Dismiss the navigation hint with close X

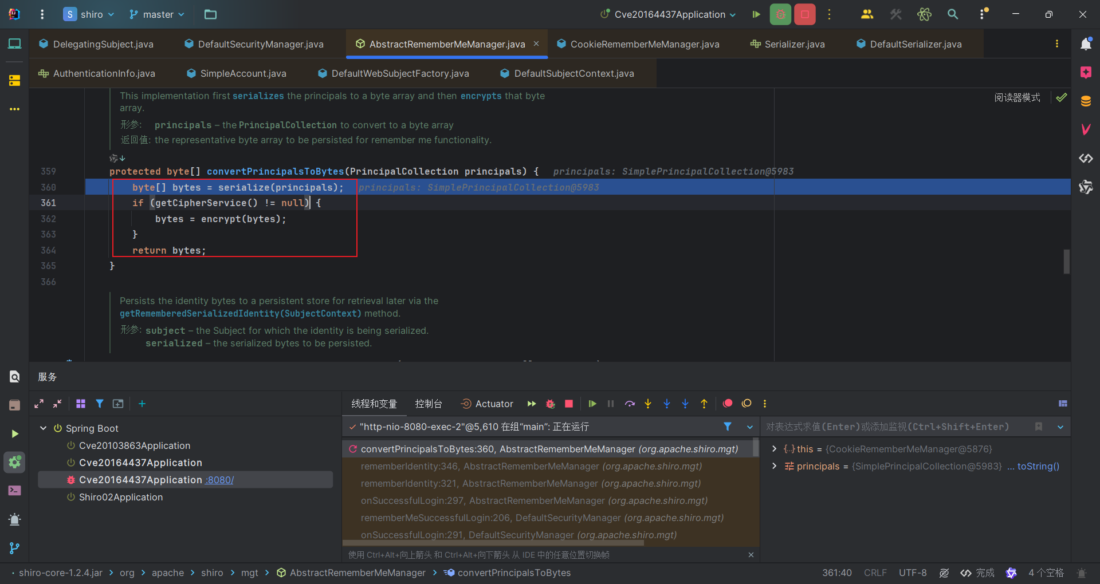point(751,555)
